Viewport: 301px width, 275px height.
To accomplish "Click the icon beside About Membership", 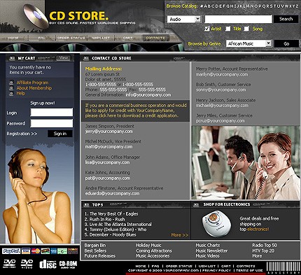I will click(x=11, y=88).
